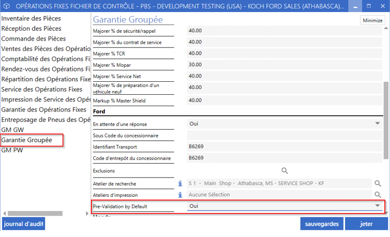
Task: Click the Exclusions label
Action: tap(104, 171)
